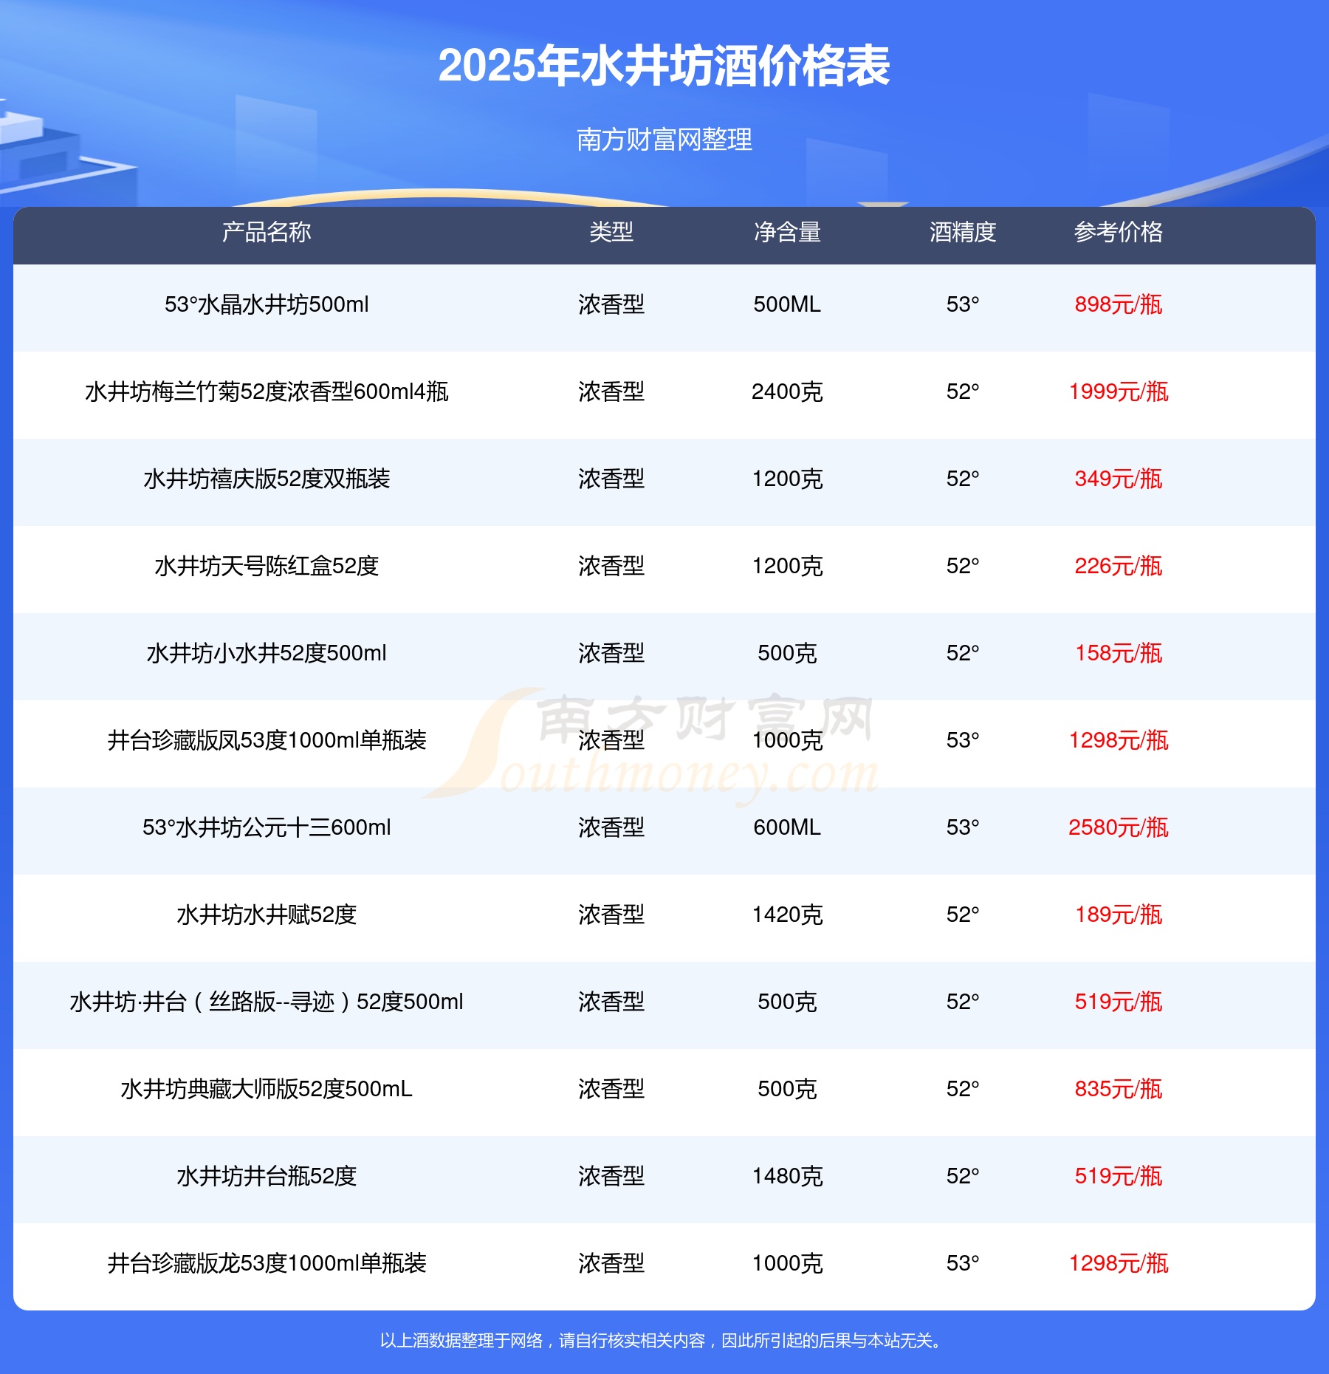Click the price 835元/瓶
The height and width of the screenshot is (1374, 1329).
click(1119, 1089)
